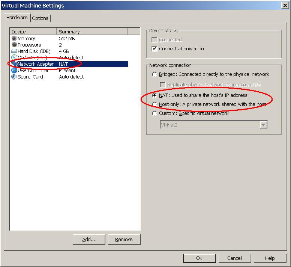Select the Network Adapter icon
The height and width of the screenshot is (267, 291).
point(14,64)
